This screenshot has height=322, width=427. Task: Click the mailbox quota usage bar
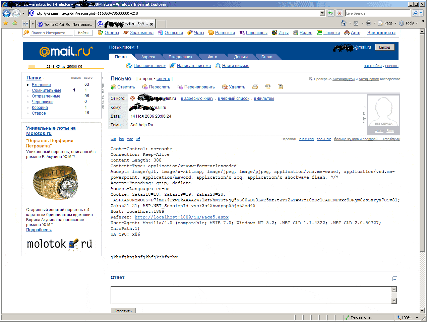(66, 66)
